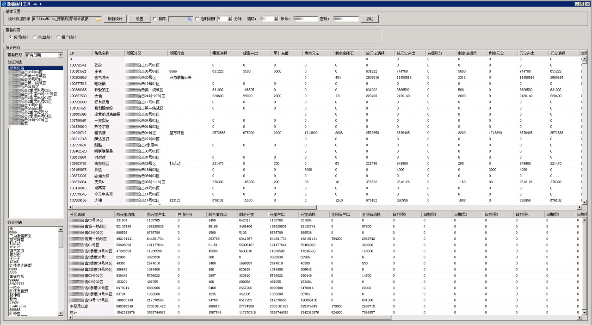
Task: Enable the 排序 checkbox
Action: click(155, 19)
